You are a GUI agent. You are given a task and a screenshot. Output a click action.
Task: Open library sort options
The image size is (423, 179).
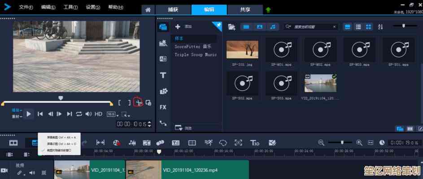click(x=380, y=27)
